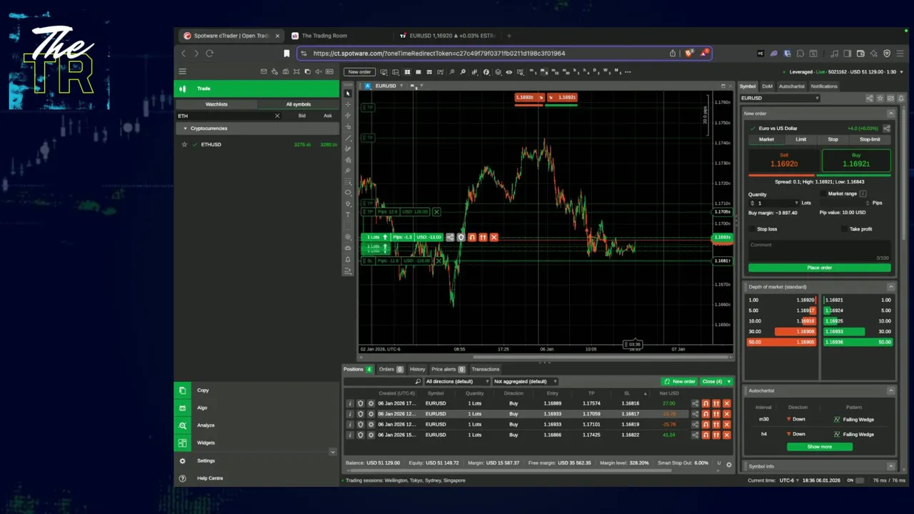Select the Limit order type
The image size is (914, 514).
(801, 140)
